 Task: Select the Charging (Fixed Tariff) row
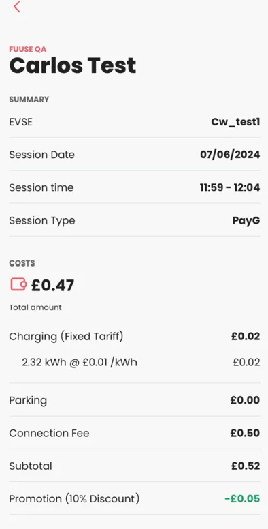point(134,336)
